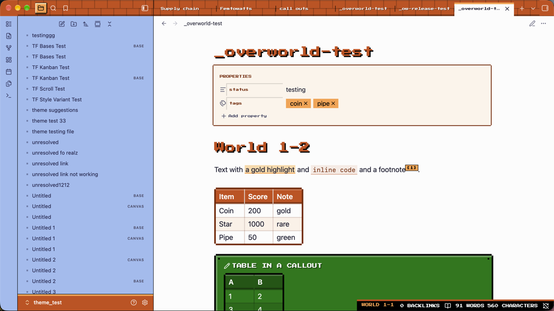This screenshot has height=311, width=554.
Task: Change sort order in file explorer
Action: click(x=85, y=24)
